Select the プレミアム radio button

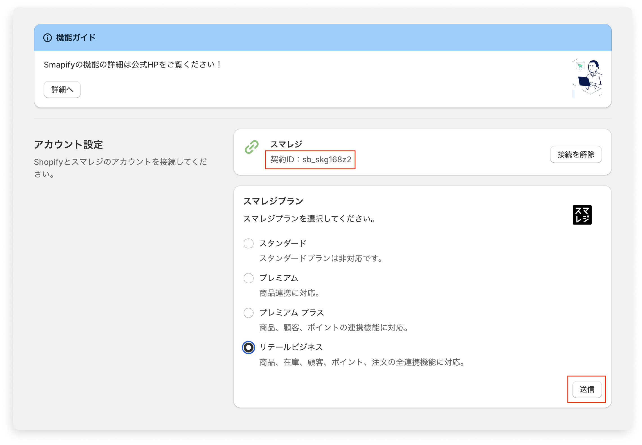click(x=248, y=278)
